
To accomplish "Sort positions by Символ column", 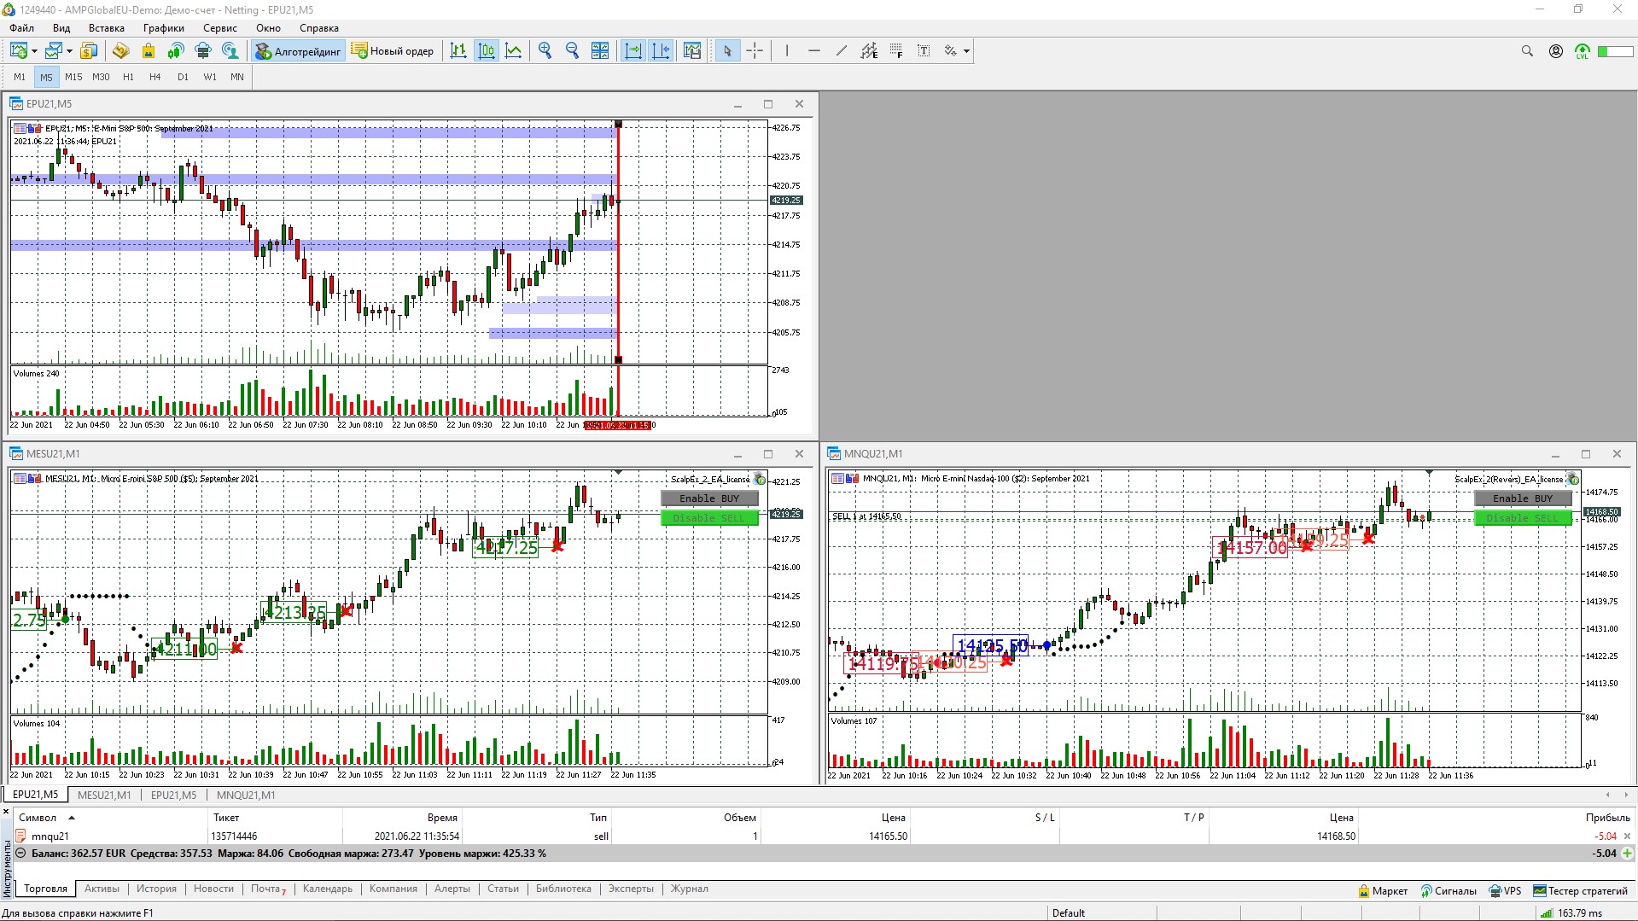I will pyautogui.click(x=38, y=818).
